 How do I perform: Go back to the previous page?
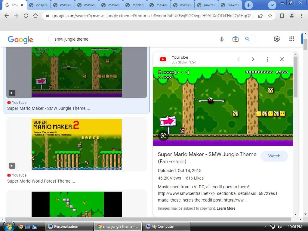pyautogui.click(x=7, y=16)
